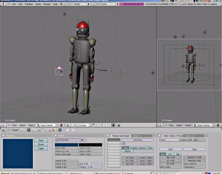The height and width of the screenshot is (174, 222).
Task: Open the World buttons globe icon
Action: pos(59,130)
